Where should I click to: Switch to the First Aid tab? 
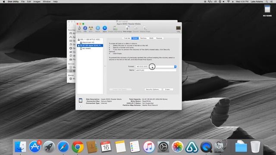click(127, 38)
